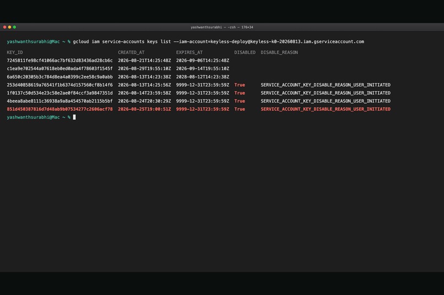This screenshot has width=444, height=295.
Task: Select key ID 1f0137c50d534e23c58e2ae0f84ccf3a9847351d
Action: point(59,93)
